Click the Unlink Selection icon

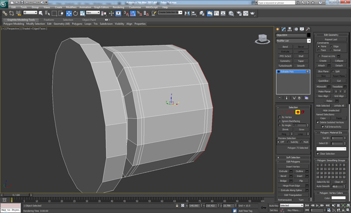(x=12, y=13)
